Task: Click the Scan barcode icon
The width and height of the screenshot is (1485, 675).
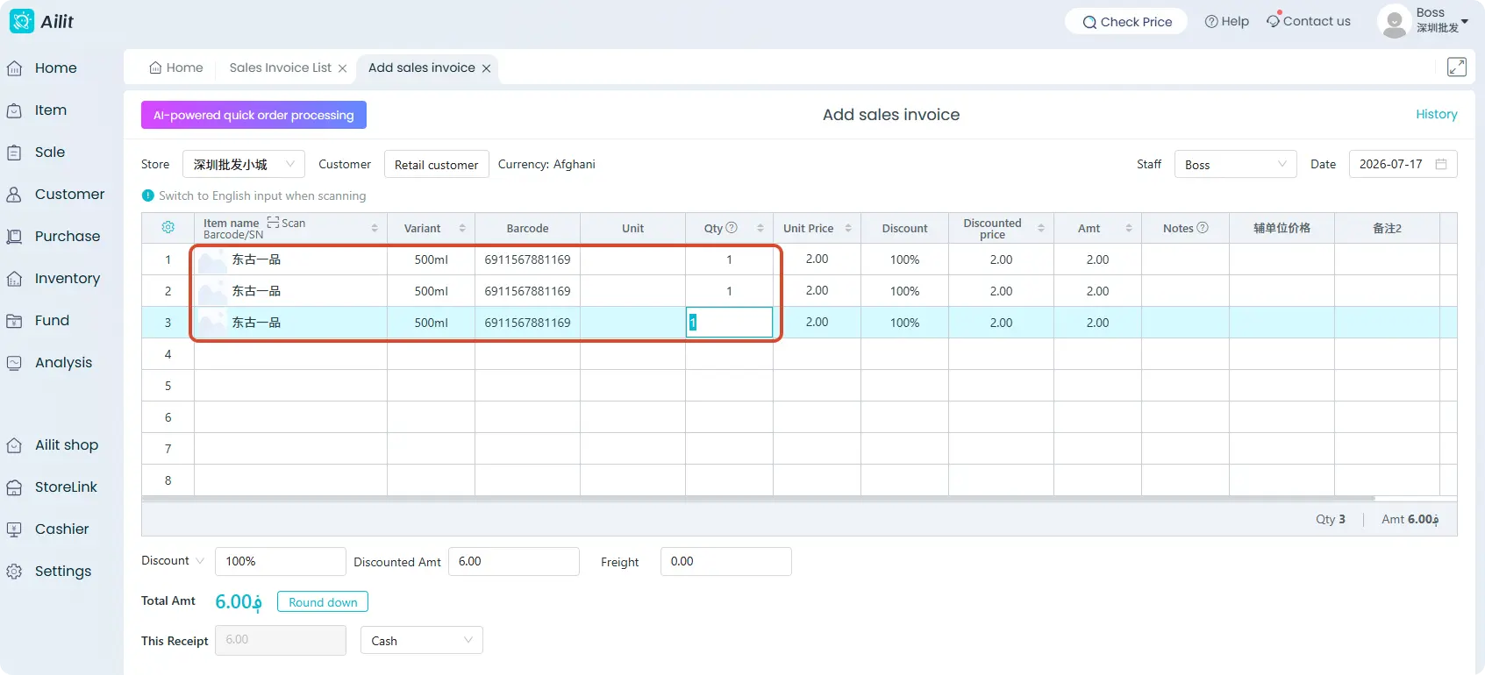Action: [x=273, y=223]
